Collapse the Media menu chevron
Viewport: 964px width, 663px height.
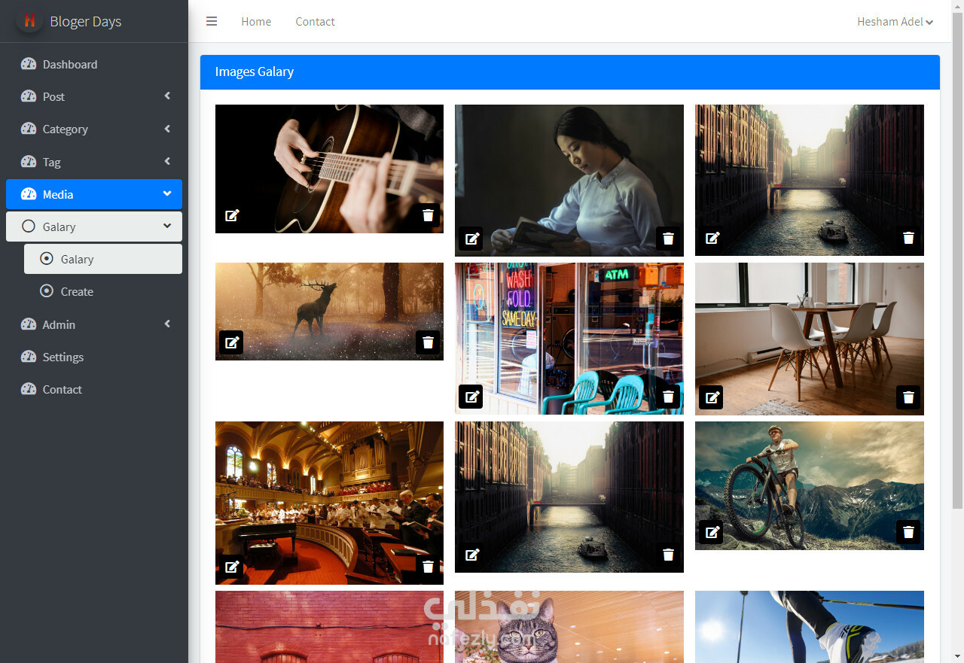(x=167, y=193)
